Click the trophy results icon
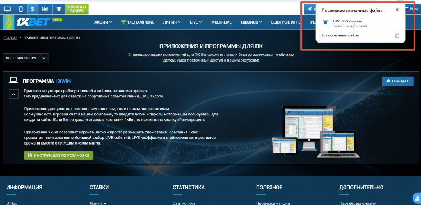The width and height of the screenshot is (421, 205). click(58, 9)
